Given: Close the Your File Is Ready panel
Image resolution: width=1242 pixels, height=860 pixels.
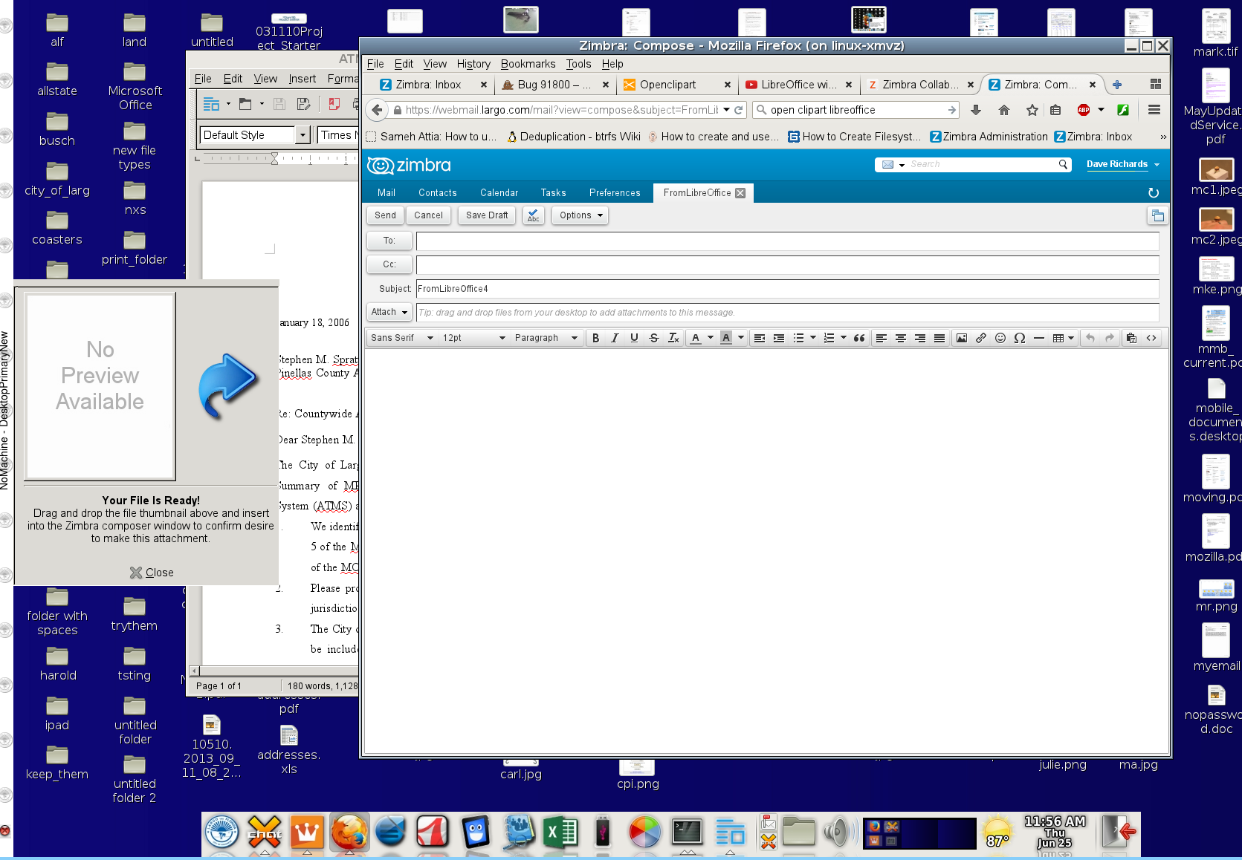Looking at the screenshot, I should tap(152, 573).
